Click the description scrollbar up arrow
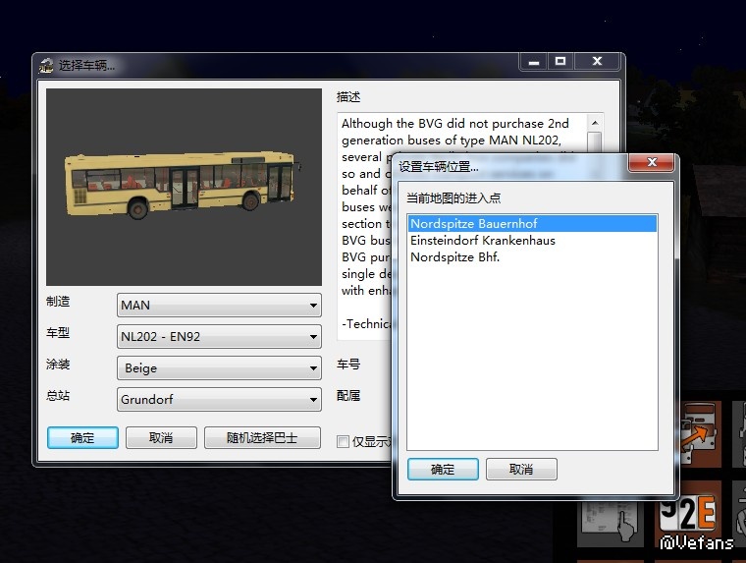 pyautogui.click(x=594, y=123)
